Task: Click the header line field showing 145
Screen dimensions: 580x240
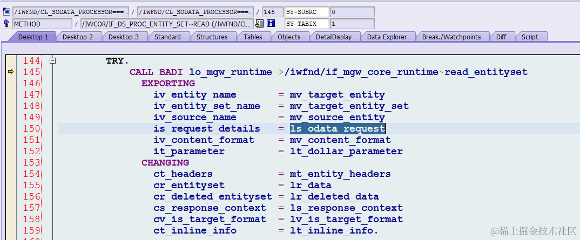Action: point(273,12)
